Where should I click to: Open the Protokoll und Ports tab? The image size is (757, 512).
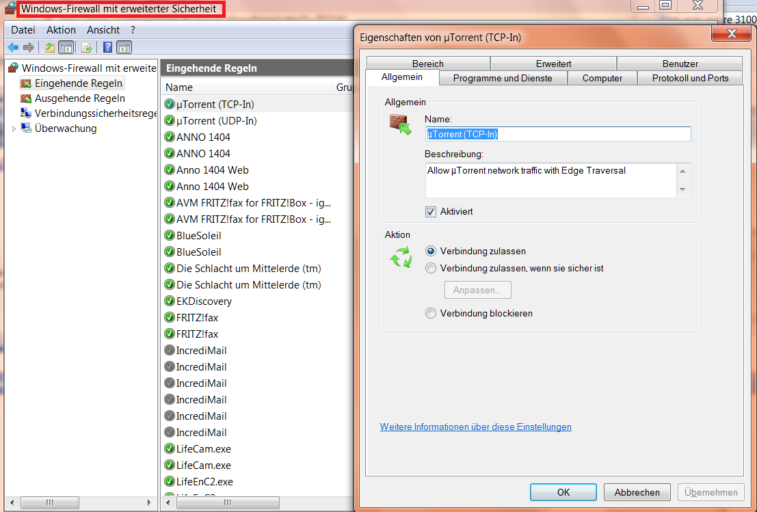point(691,78)
